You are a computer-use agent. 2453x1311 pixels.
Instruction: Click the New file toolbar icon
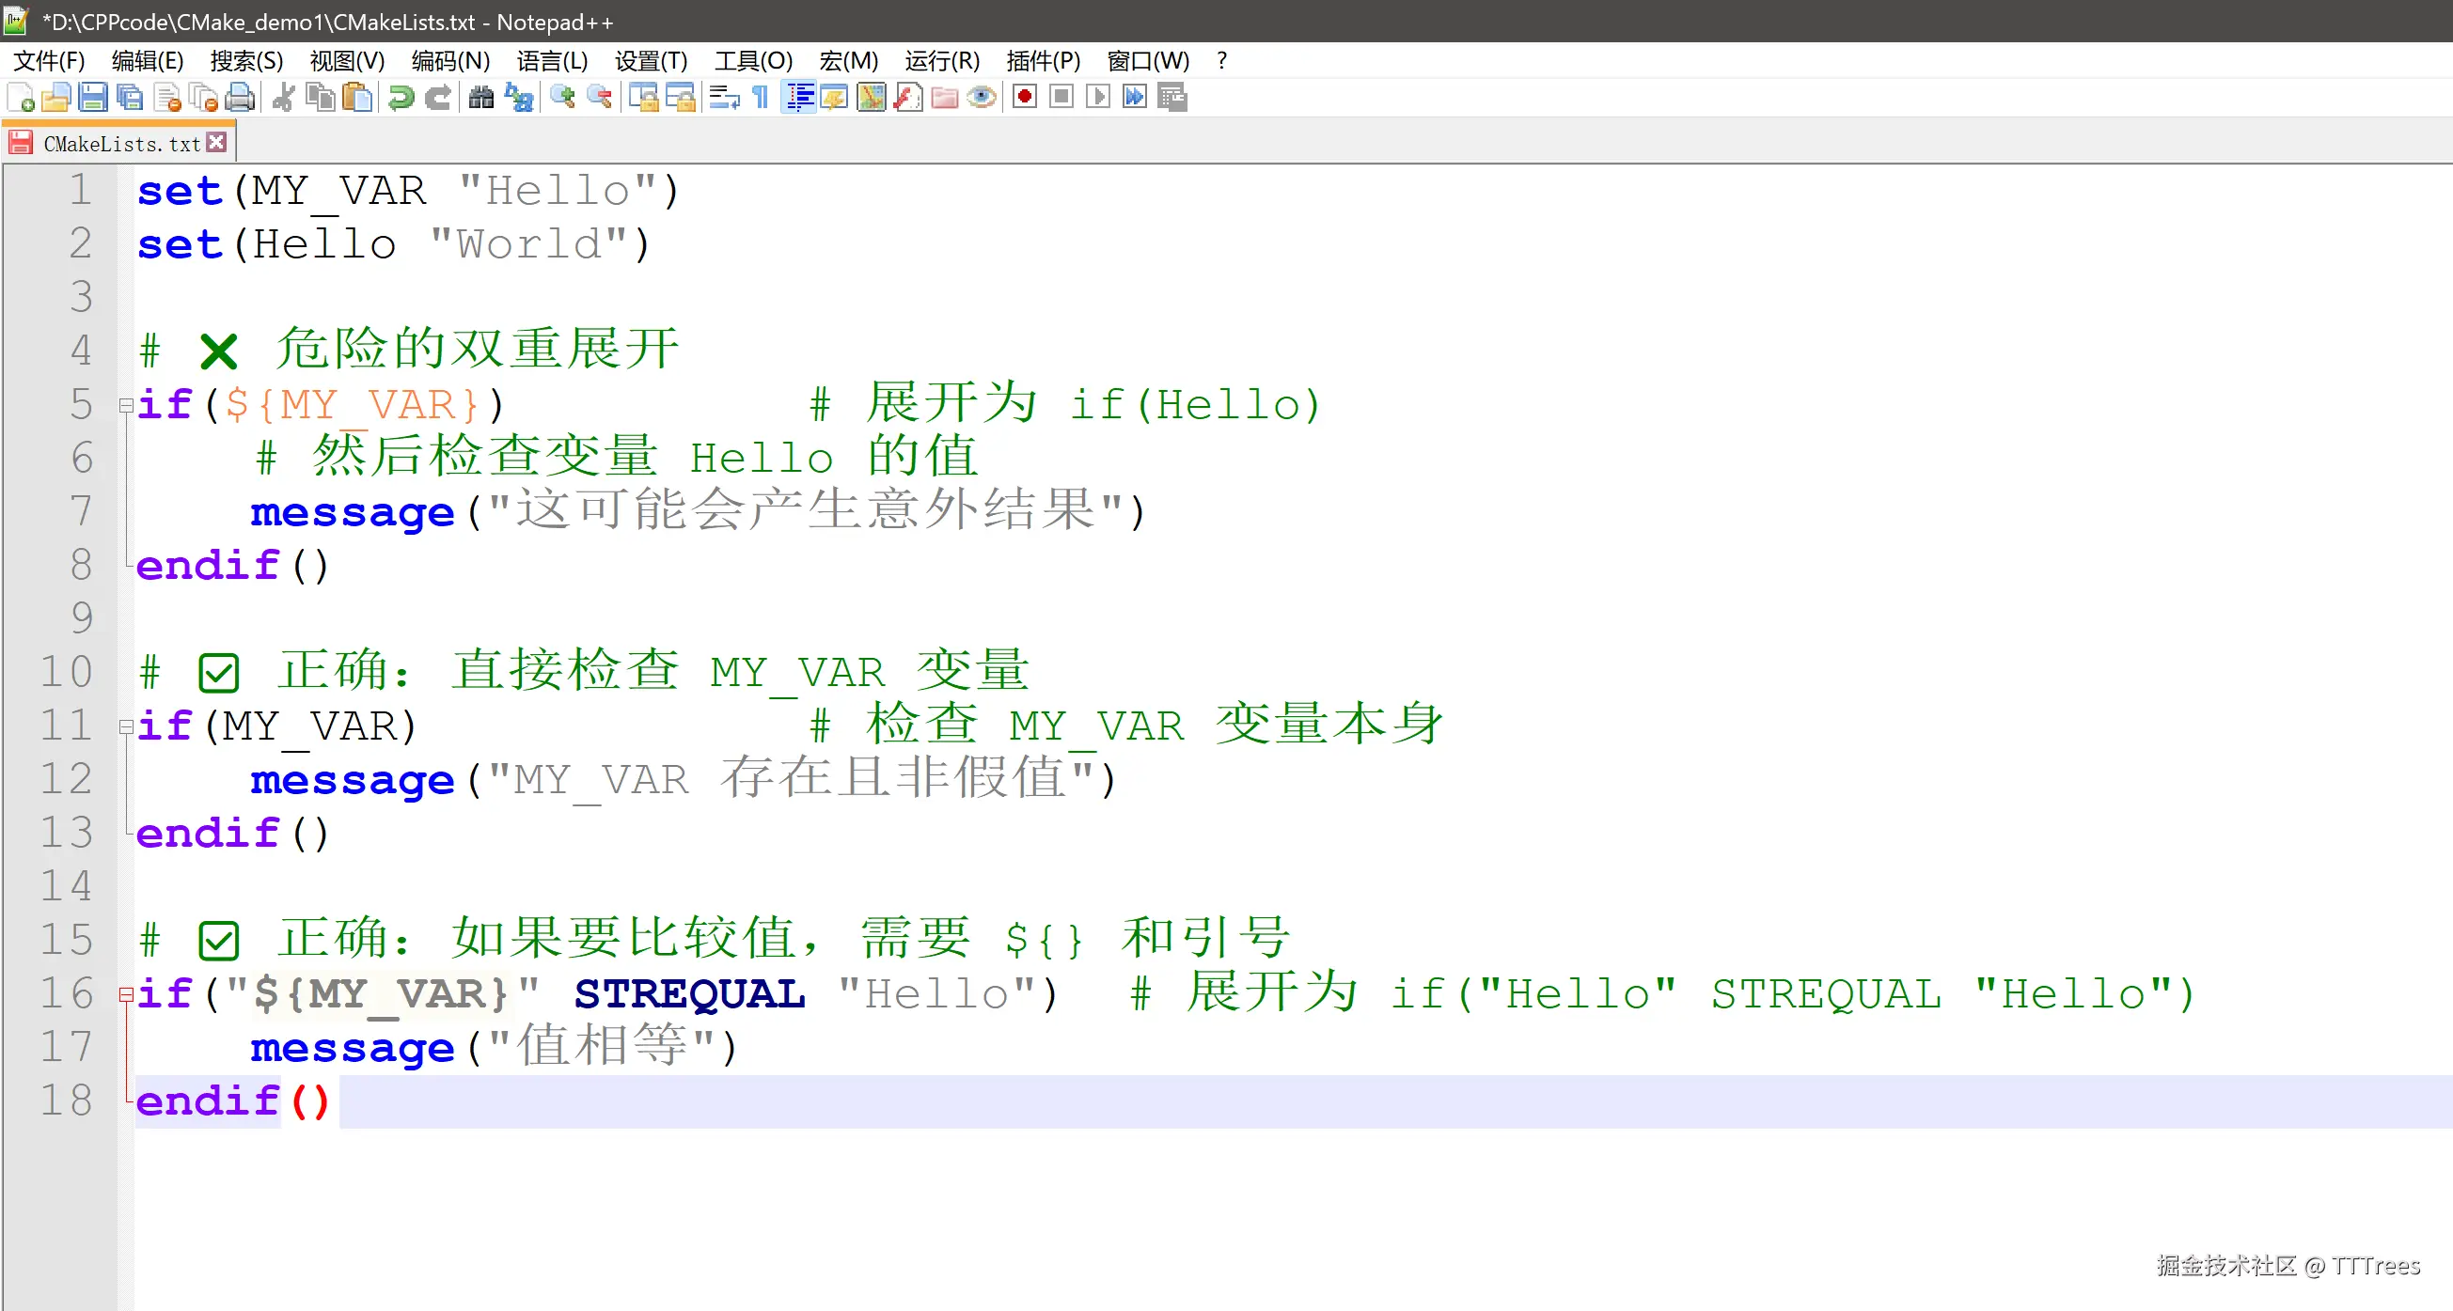pos(21,98)
